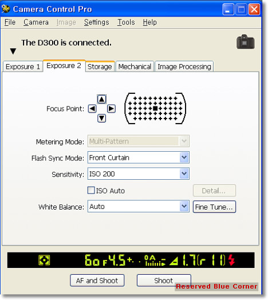This screenshot has width=268, height=300.
Task: Open the Sensitivity ISO 200 dropdown
Action: 139,173
